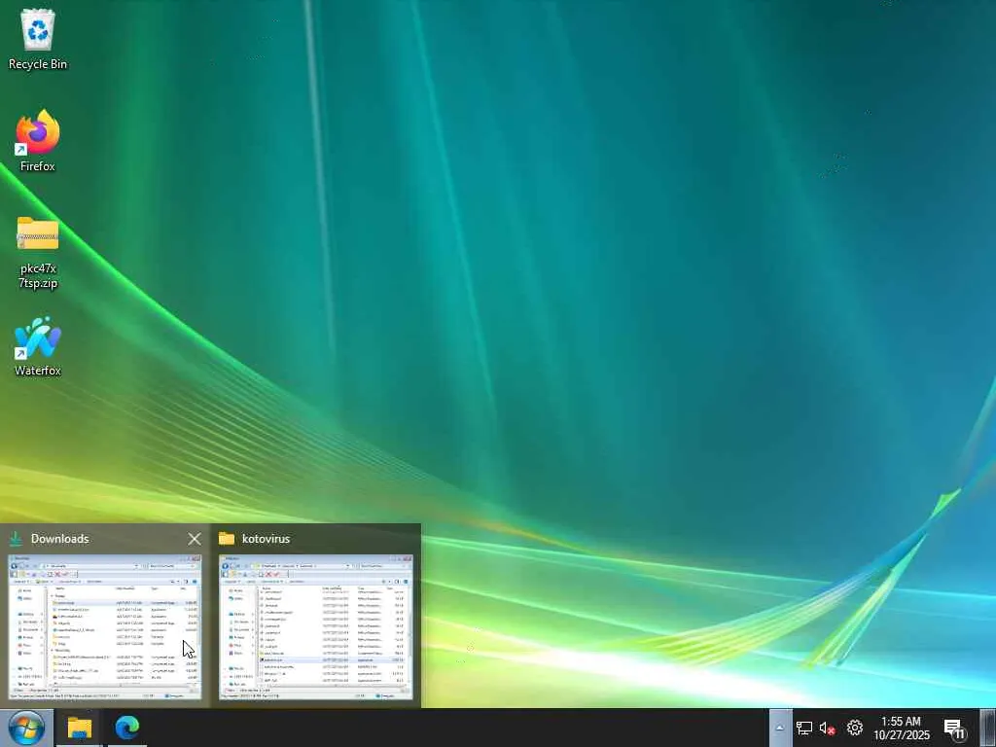
Task: Open notification center with 11 notifications
Action: click(x=954, y=728)
